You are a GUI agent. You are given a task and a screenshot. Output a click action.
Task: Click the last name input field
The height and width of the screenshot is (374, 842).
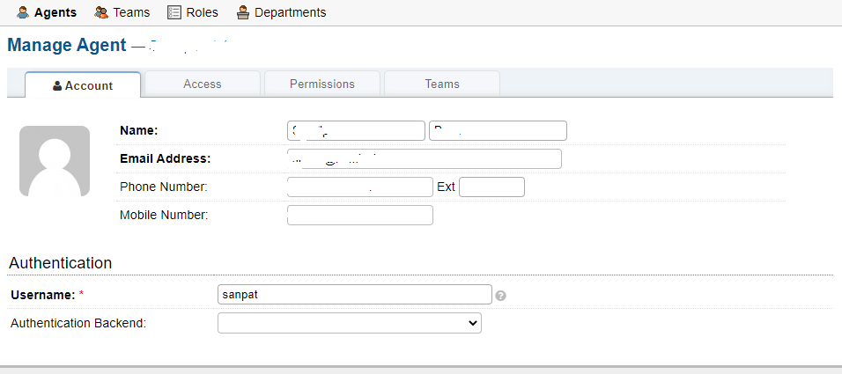[x=498, y=131]
